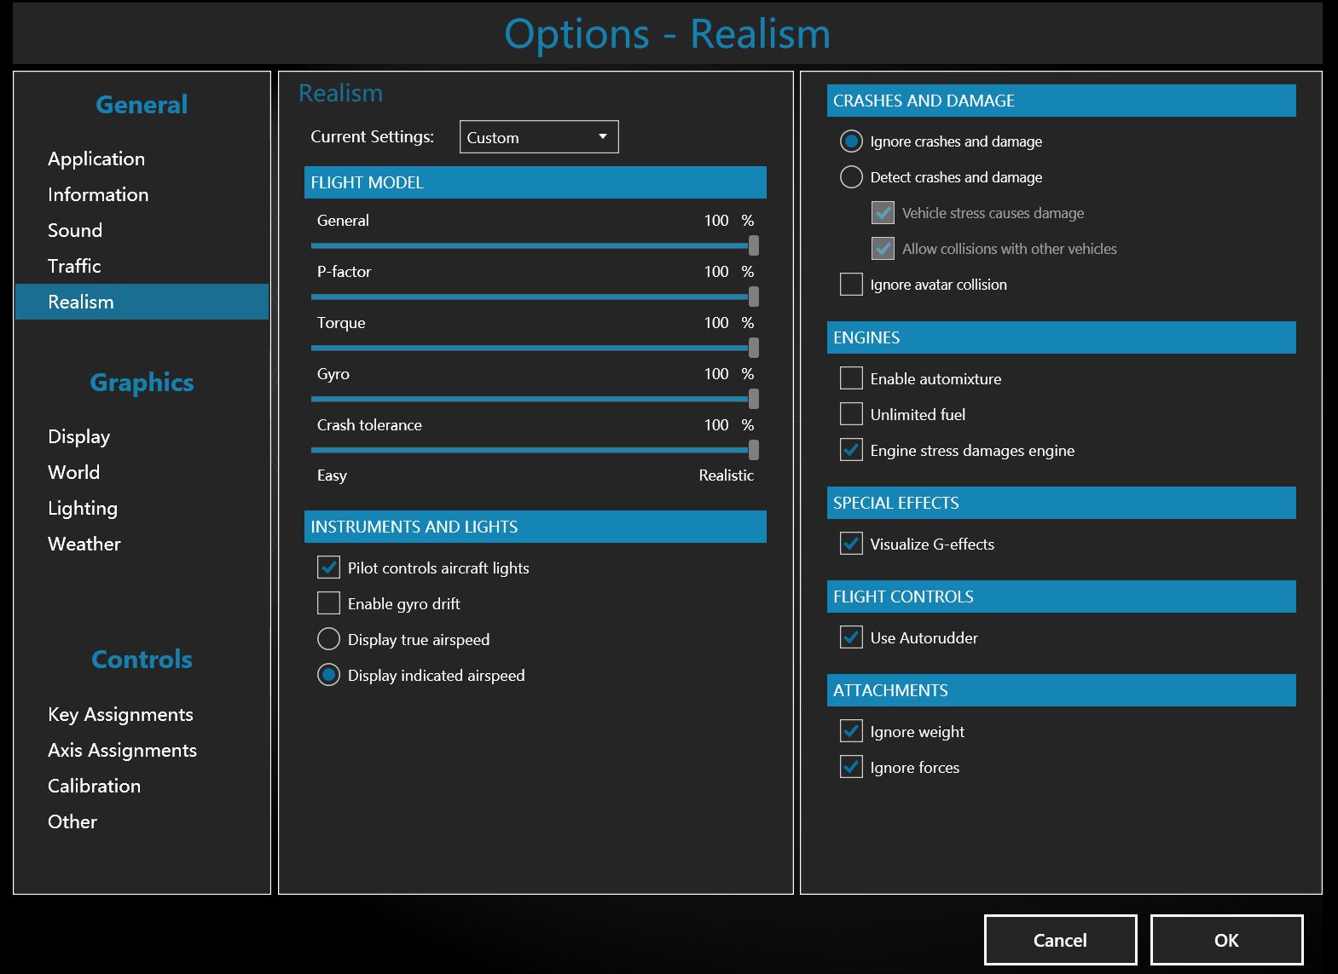Screen dimensions: 1338x974
Task: Open the Current Settings dropdown
Action: pos(538,137)
